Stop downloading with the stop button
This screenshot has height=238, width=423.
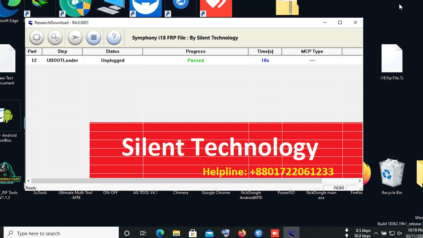pos(94,37)
